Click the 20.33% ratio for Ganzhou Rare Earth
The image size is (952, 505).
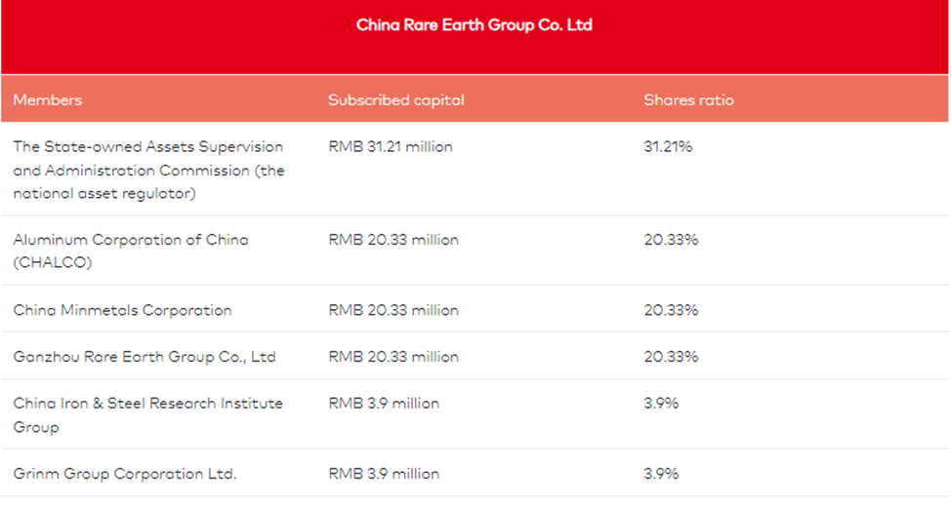tap(671, 357)
